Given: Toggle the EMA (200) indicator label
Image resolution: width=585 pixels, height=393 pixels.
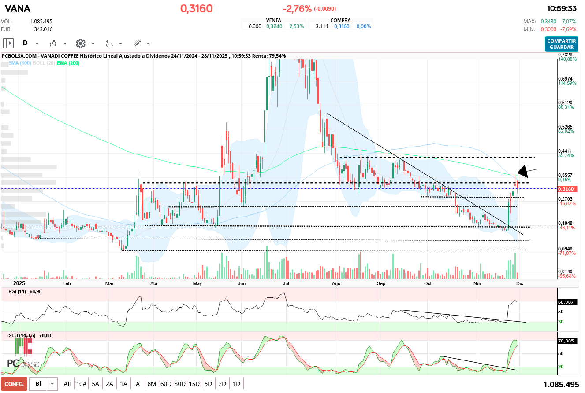Looking at the screenshot, I should [68, 63].
